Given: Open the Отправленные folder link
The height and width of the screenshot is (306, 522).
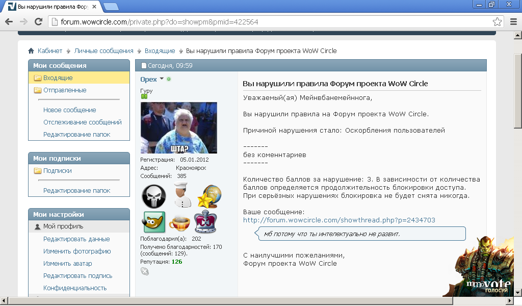Looking at the screenshot, I should click(65, 90).
